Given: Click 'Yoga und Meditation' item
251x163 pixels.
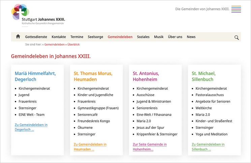Looking at the screenshot, I should coord(212,134).
